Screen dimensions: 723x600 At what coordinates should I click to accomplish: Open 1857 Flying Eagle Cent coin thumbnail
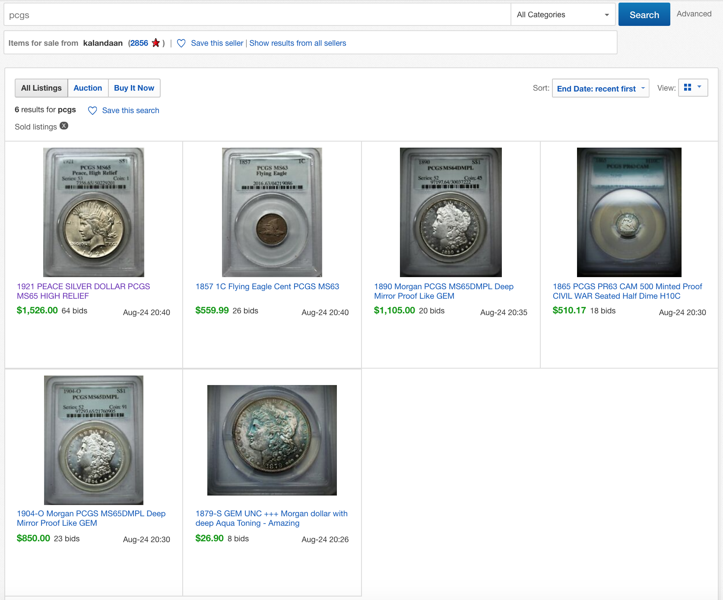coord(272,212)
